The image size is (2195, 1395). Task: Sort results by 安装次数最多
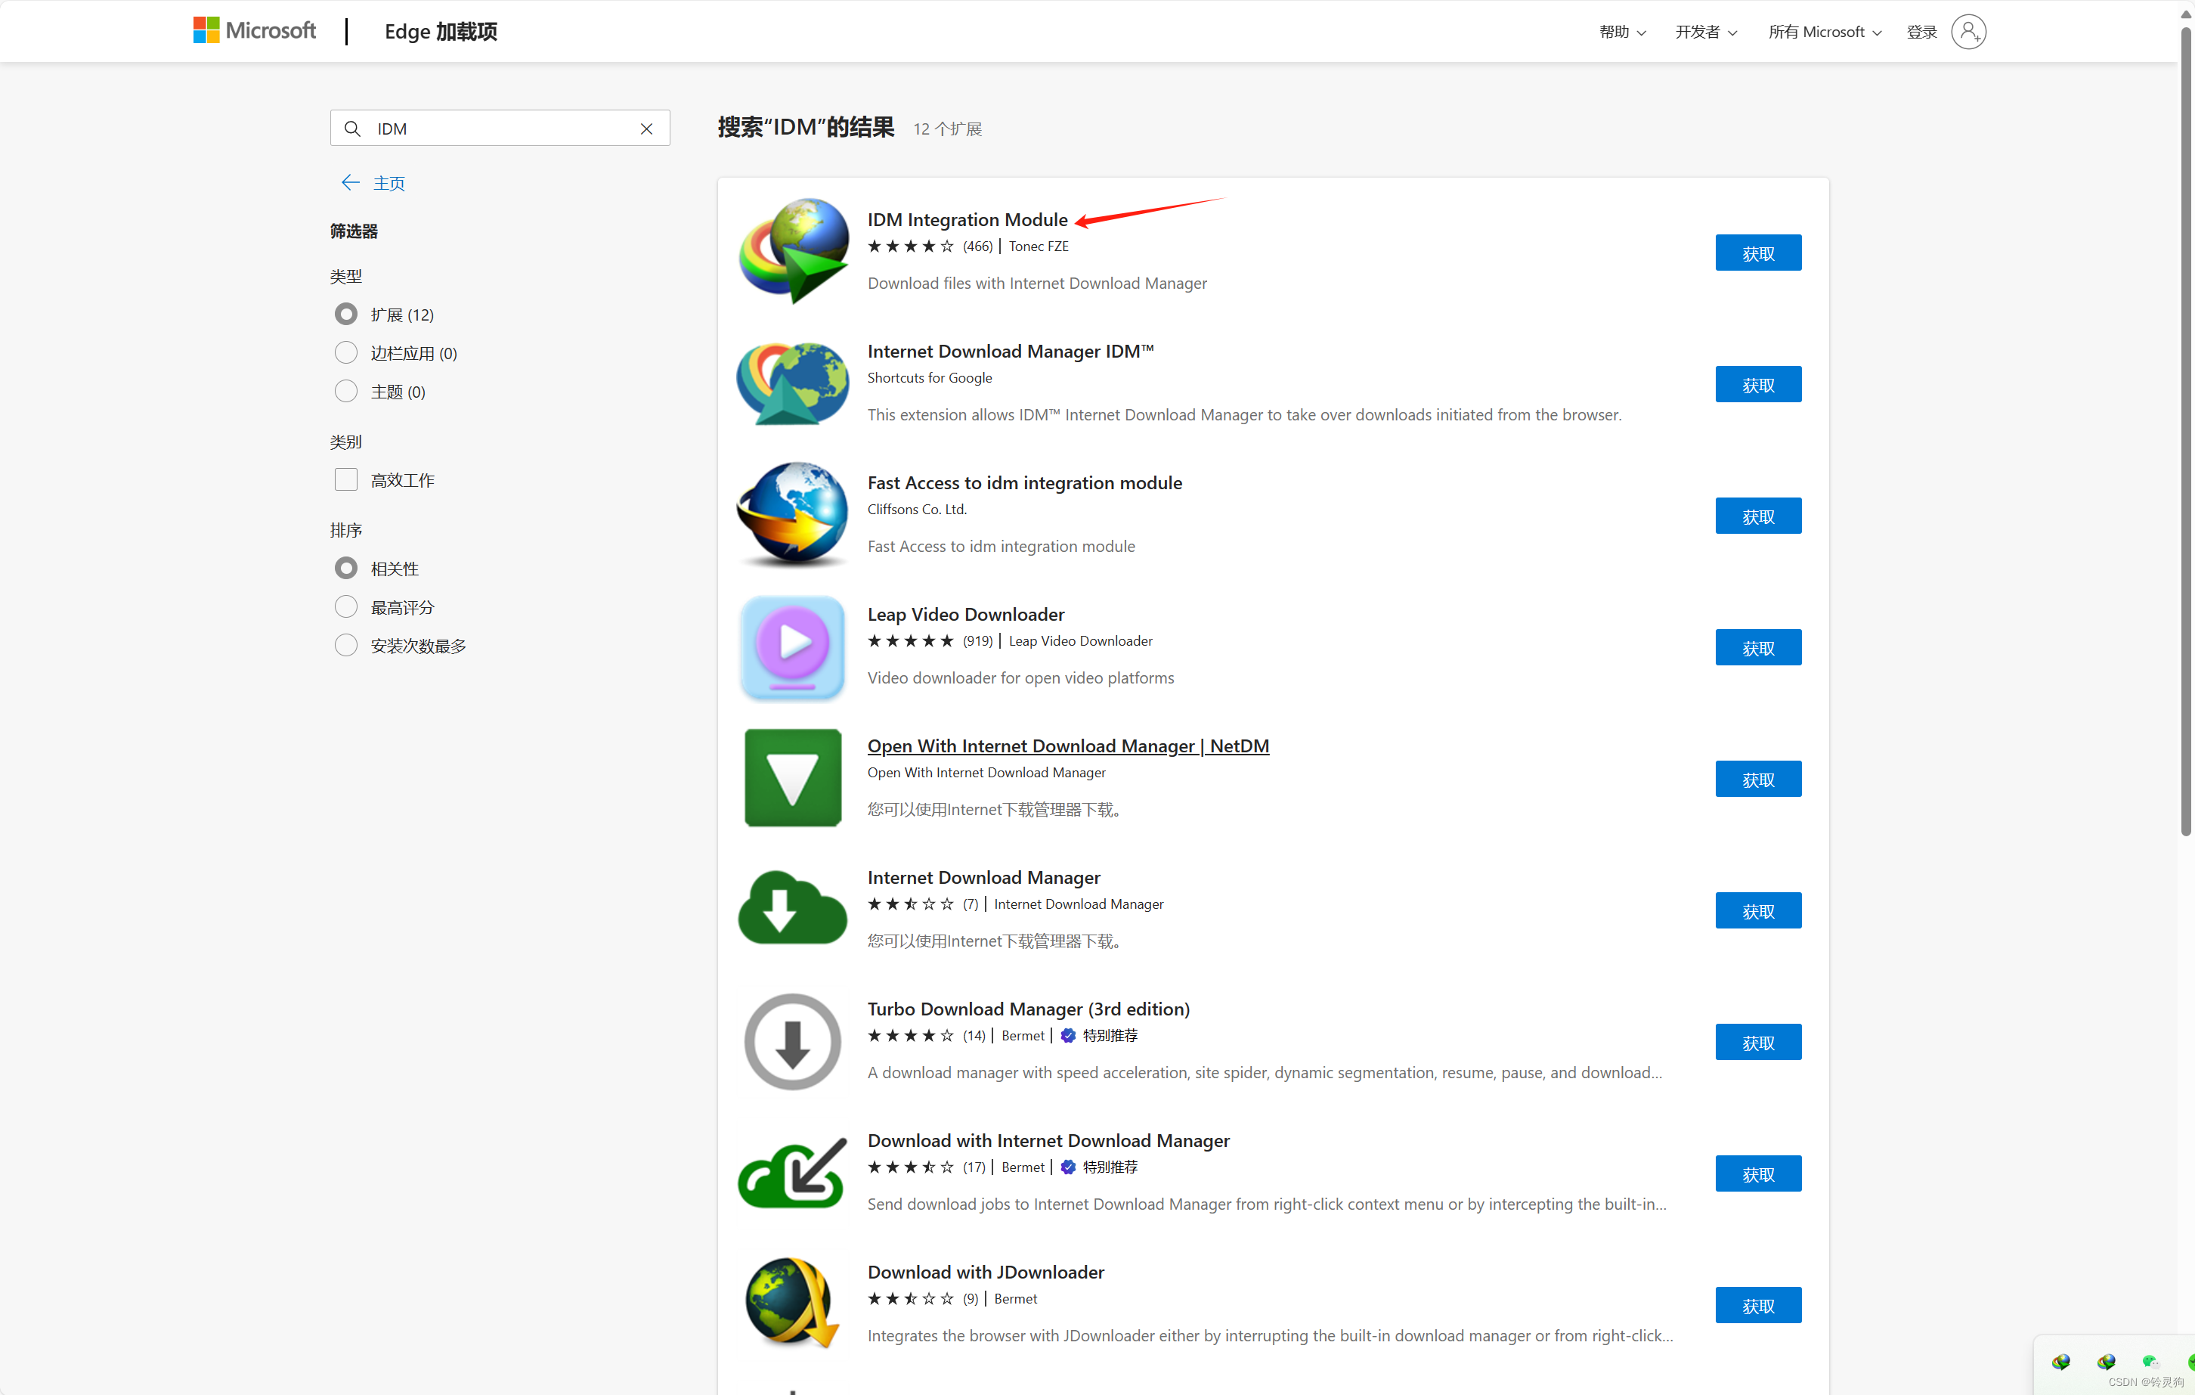pyautogui.click(x=346, y=646)
